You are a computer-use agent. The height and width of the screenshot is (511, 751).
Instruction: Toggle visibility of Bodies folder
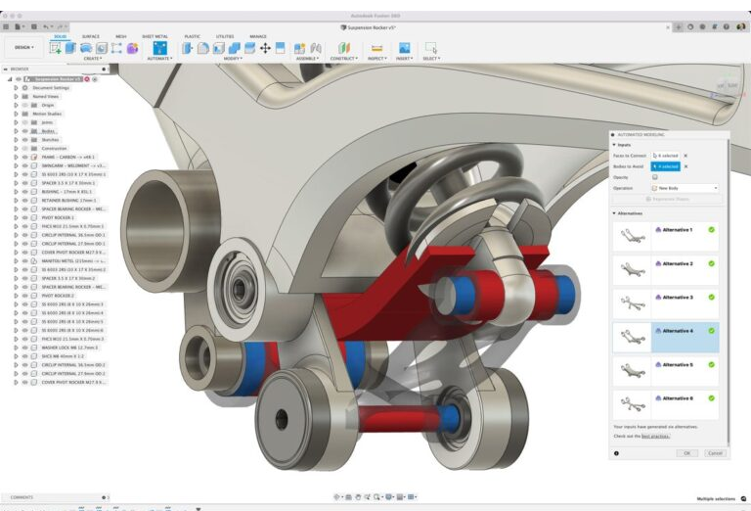25,131
